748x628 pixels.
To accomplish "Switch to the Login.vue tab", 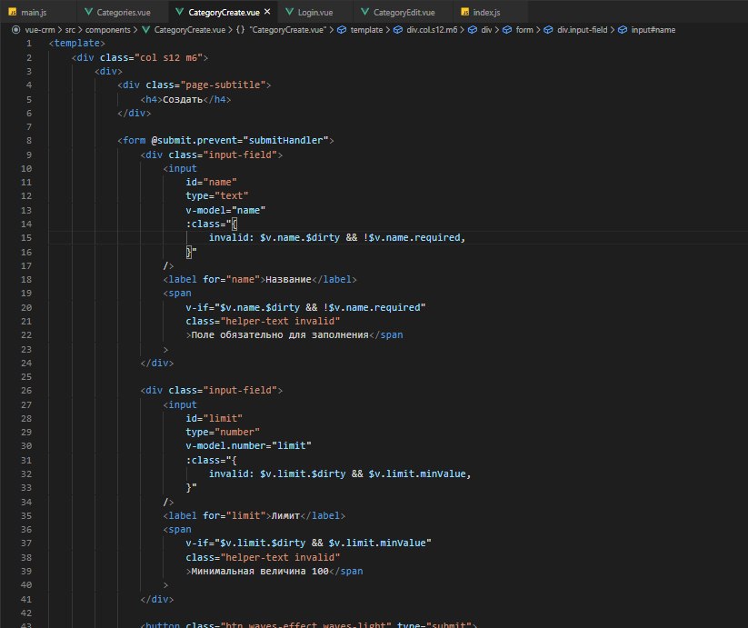I will (315, 13).
